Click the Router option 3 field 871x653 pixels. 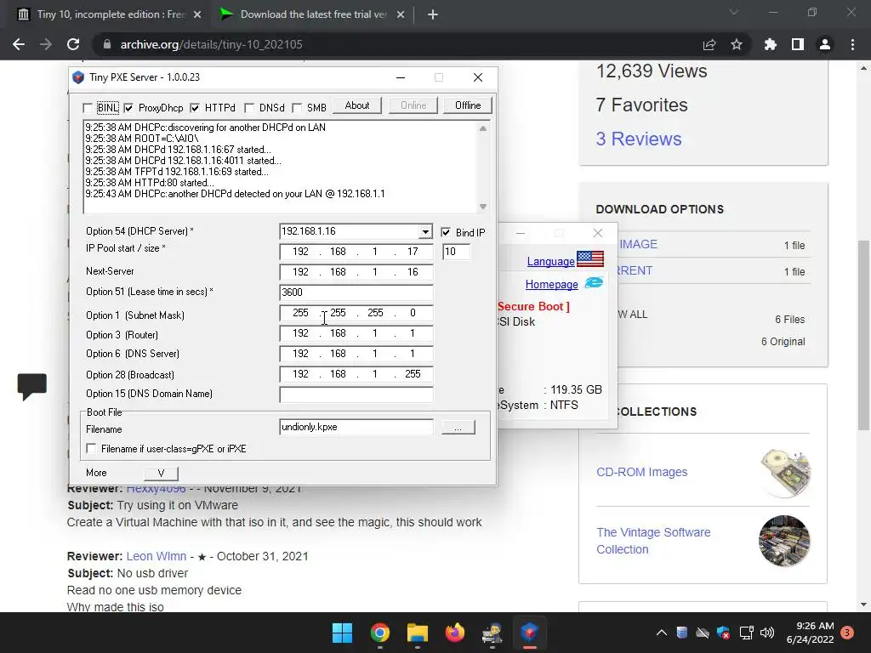[356, 333]
